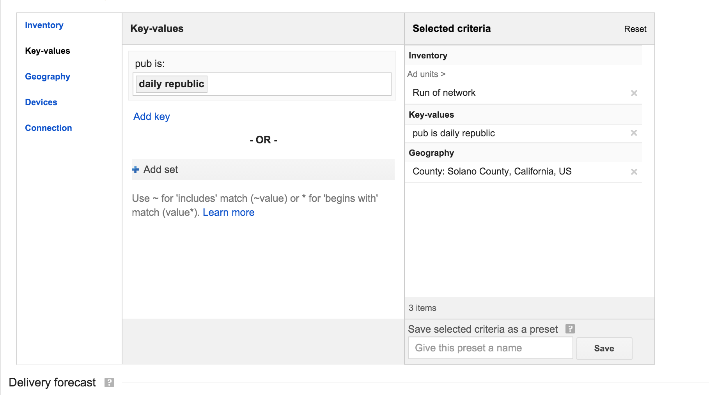Viewport: 709px width, 395px height.
Task: Click the Add key link
Action: [x=151, y=116]
